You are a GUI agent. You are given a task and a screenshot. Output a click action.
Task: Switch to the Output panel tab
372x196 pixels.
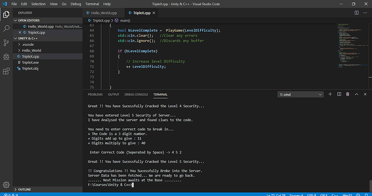pos(113,94)
